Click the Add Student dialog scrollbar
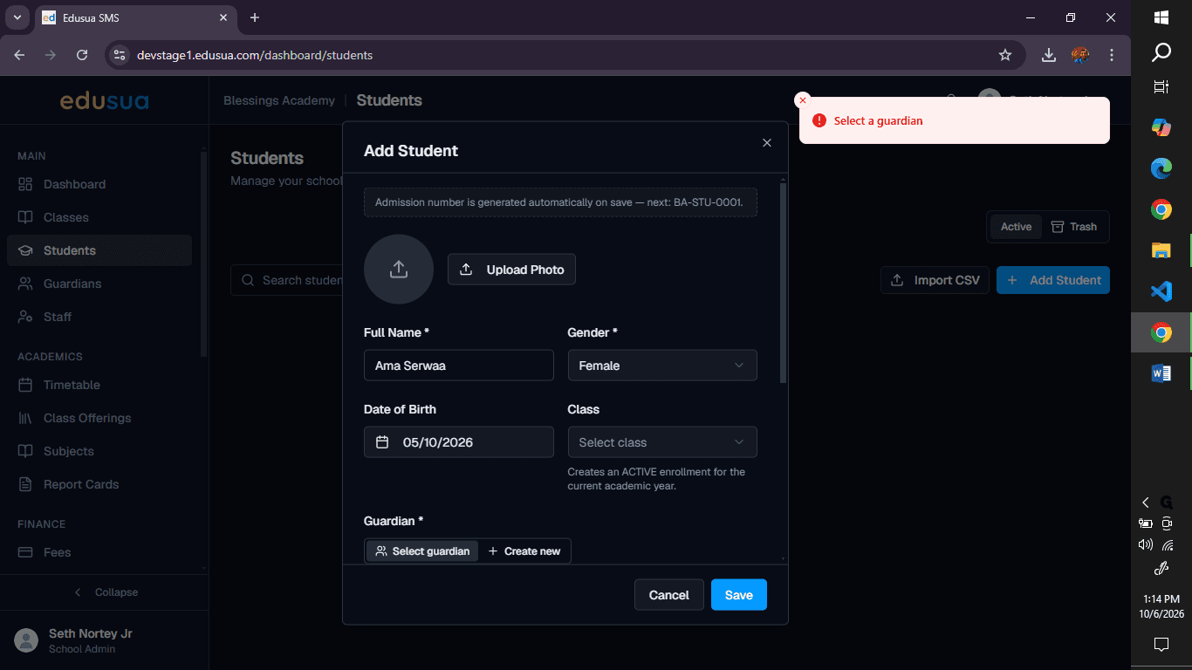The image size is (1192, 670). 783,284
